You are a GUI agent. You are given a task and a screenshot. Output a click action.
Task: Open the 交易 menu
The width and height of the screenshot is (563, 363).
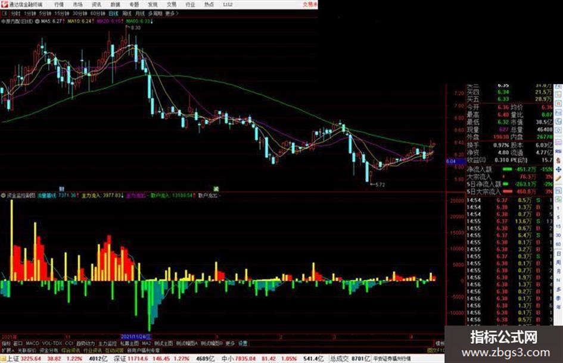171,4
